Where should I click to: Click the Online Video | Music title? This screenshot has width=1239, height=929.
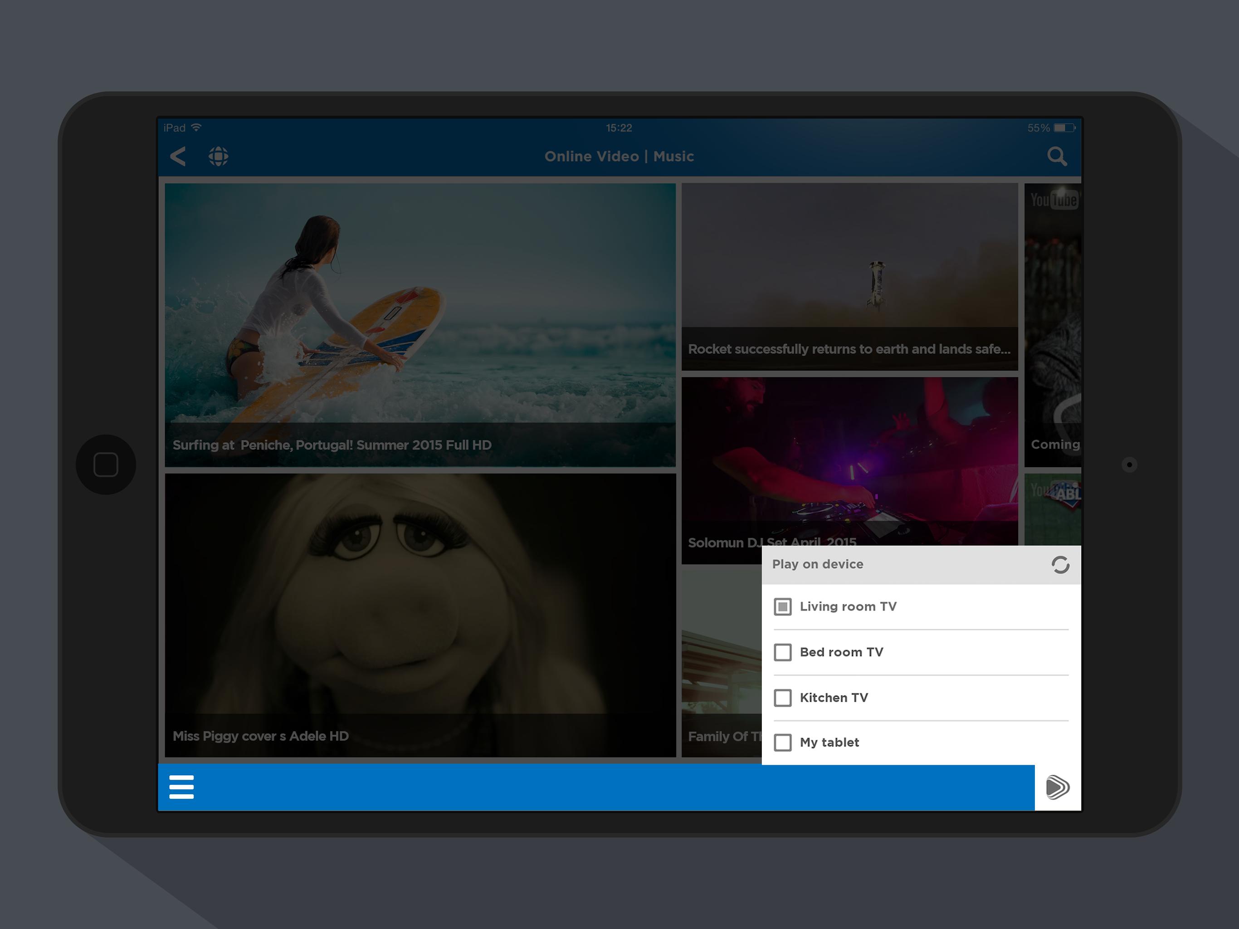tap(619, 156)
